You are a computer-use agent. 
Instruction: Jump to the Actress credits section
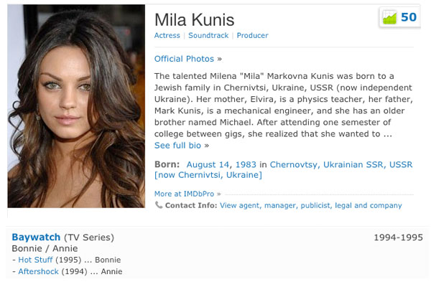pyautogui.click(x=167, y=35)
